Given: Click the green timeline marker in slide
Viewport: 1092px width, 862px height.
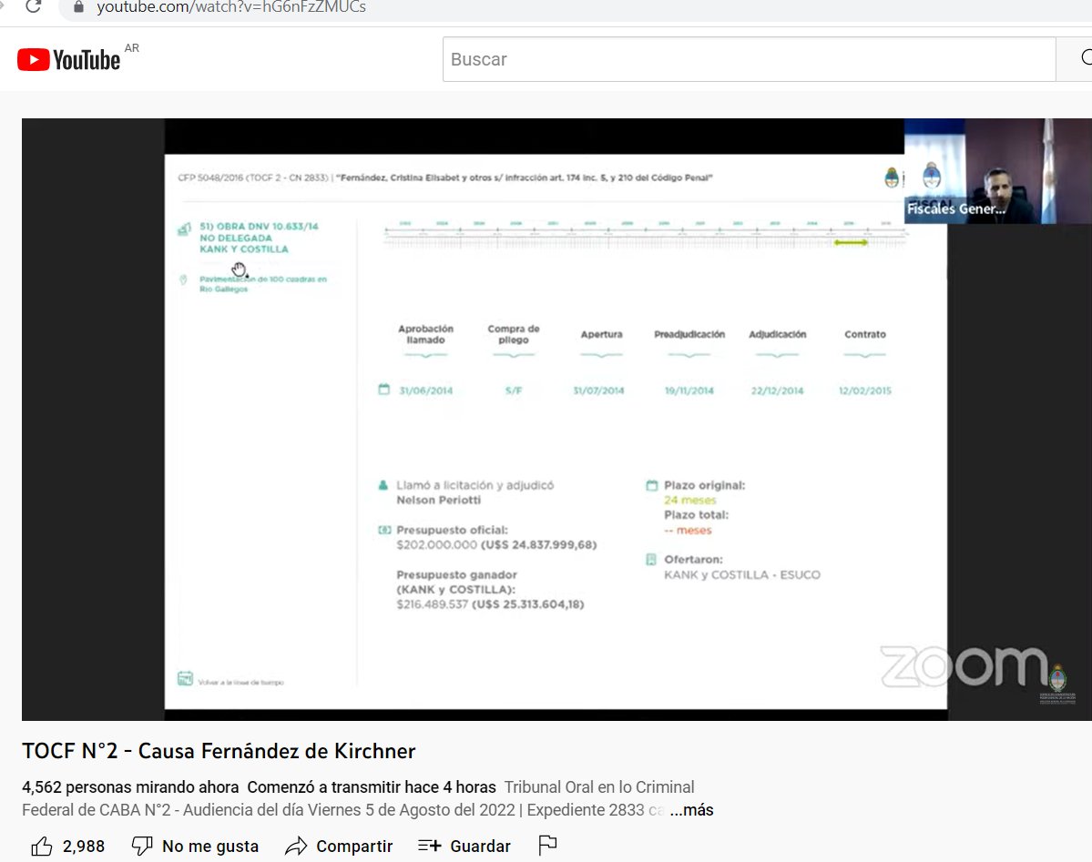Looking at the screenshot, I should coord(851,242).
